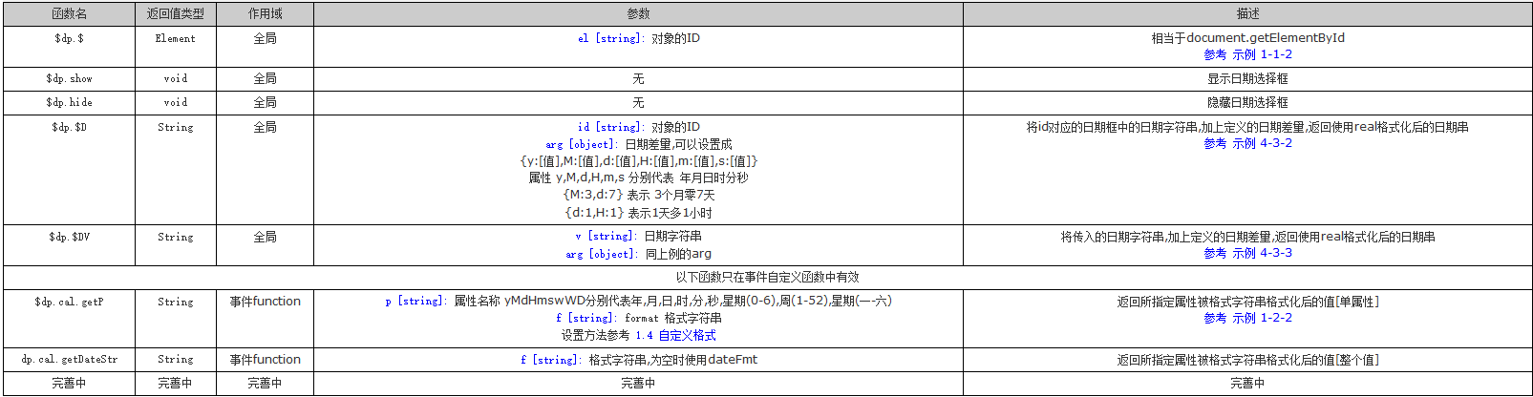This screenshot has height=397, width=1533.
Task: Click '完善中' in the 描述 column
Action: click(x=1247, y=384)
